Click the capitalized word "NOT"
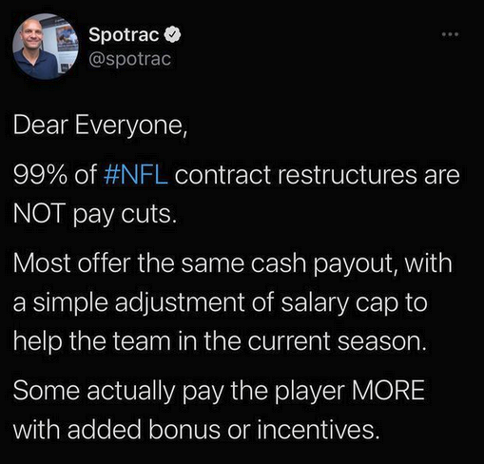The image size is (484, 464). (39, 214)
